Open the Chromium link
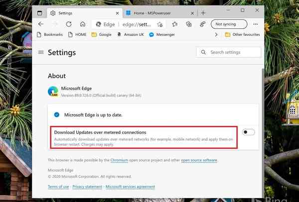The height and width of the screenshot is (202, 299). (119, 160)
